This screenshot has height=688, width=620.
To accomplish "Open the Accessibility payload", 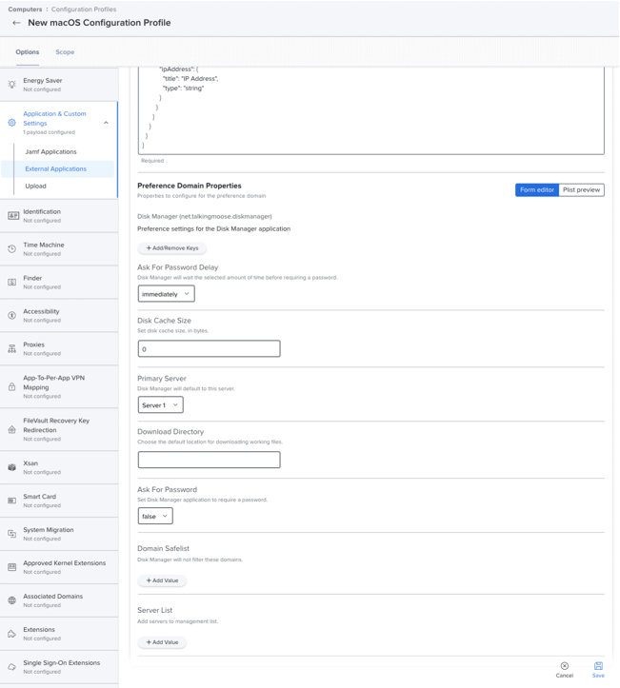I will pyautogui.click(x=59, y=316).
